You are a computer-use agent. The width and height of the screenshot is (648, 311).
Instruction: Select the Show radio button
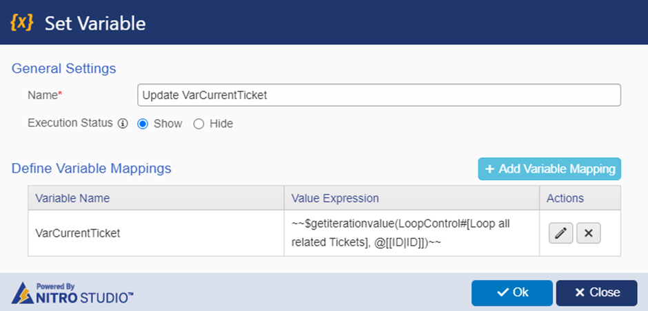click(143, 124)
